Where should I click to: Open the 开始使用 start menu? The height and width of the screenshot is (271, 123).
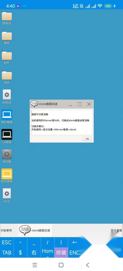[6, 230]
